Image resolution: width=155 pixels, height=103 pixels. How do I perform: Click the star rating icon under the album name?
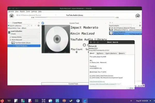pyautogui.click(x=84, y=45)
